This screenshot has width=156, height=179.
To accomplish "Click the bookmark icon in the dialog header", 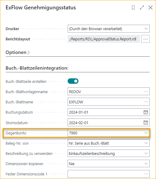I will pyautogui.click(x=133, y=8).
